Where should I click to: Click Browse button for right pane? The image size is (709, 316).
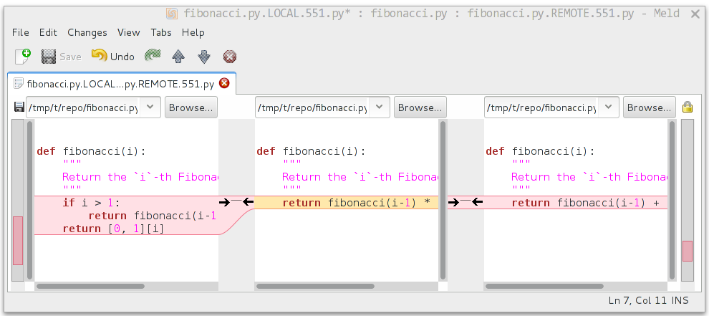tap(650, 107)
